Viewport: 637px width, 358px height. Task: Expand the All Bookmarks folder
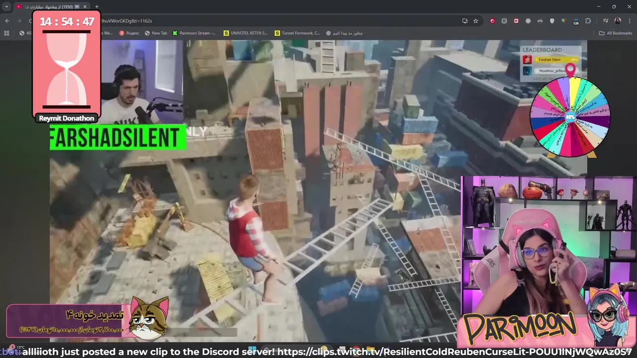(616, 33)
